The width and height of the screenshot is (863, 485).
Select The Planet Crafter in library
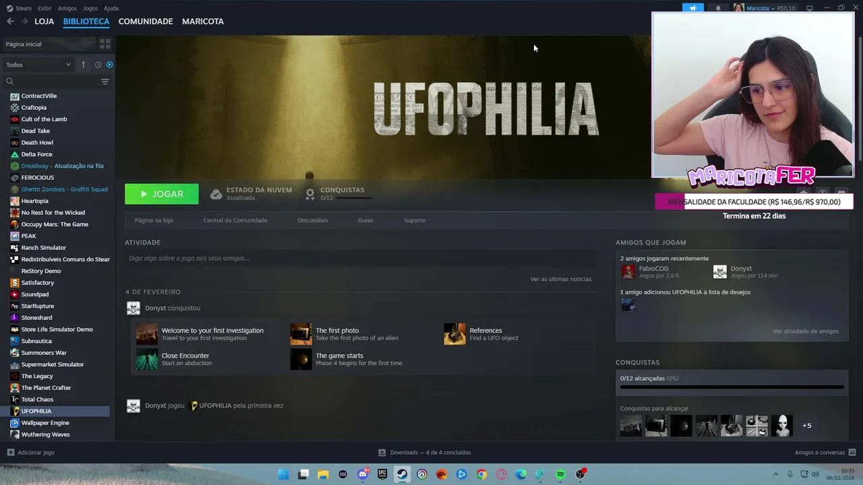[46, 388]
